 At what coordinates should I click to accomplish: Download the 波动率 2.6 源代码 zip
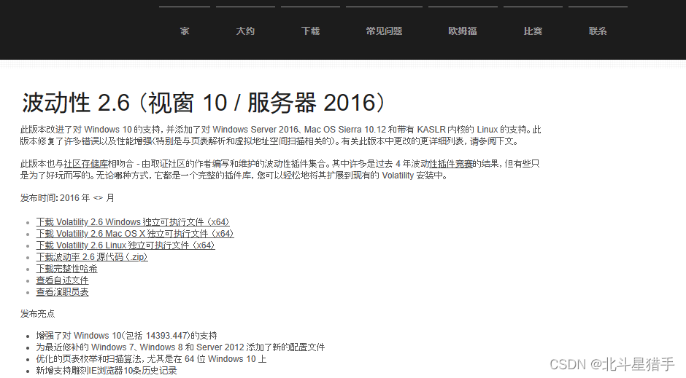(x=92, y=256)
